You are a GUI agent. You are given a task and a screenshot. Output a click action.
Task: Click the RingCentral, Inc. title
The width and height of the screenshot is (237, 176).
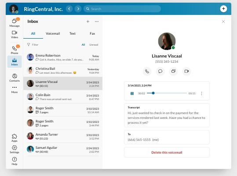coord(43,9)
